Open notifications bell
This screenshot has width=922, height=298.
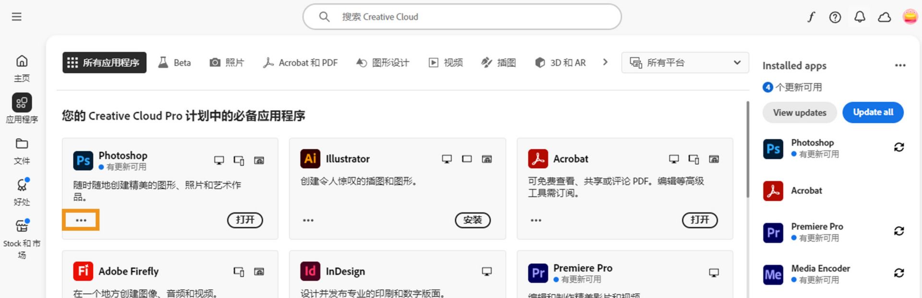point(860,17)
